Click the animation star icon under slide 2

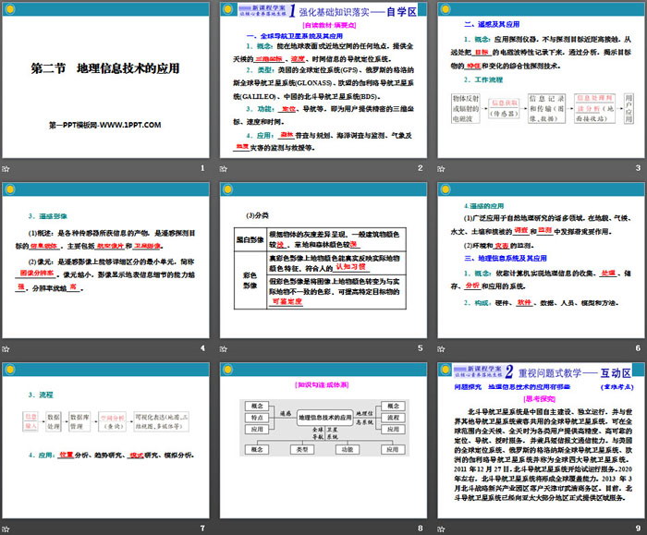pyautogui.click(x=223, y=167)
